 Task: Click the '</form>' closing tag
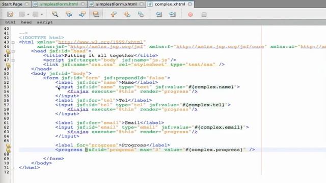(53, 159)
